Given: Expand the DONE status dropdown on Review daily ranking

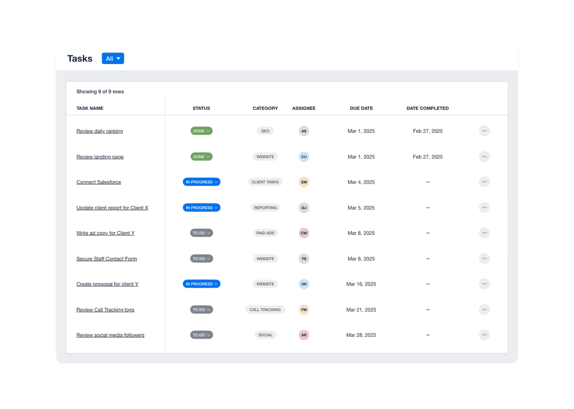Looking at the screenshot, I should point(201,131).
